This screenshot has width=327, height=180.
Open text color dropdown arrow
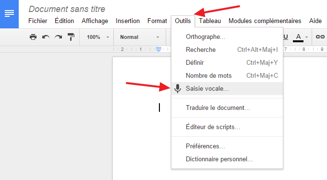306,37
